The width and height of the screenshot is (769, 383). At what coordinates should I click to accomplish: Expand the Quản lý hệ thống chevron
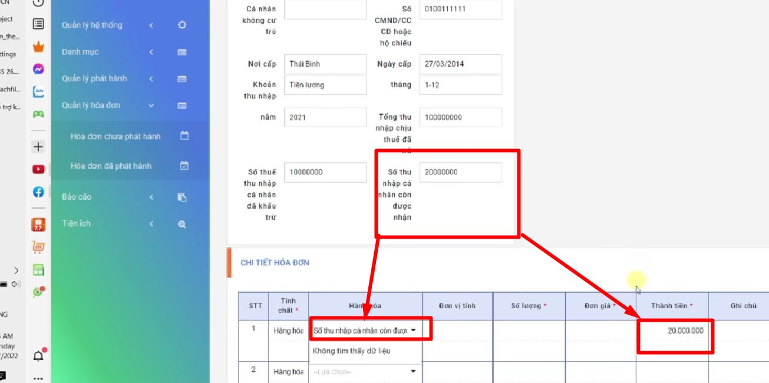point(151,25)
